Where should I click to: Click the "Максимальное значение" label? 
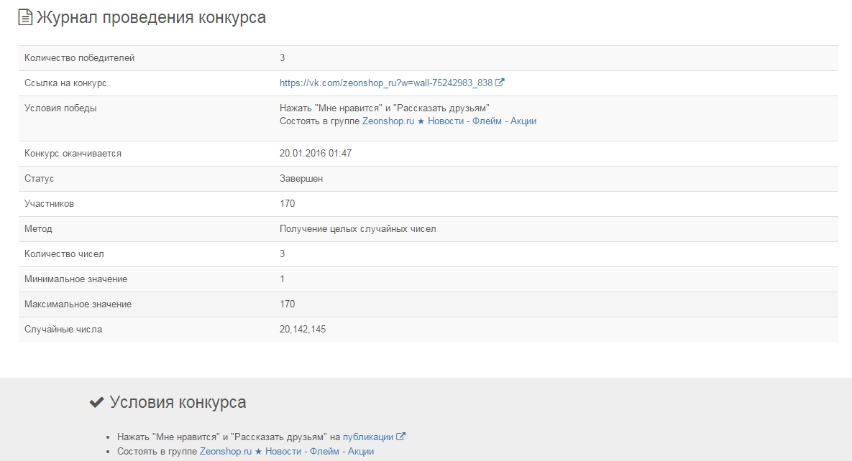[78, 304]
